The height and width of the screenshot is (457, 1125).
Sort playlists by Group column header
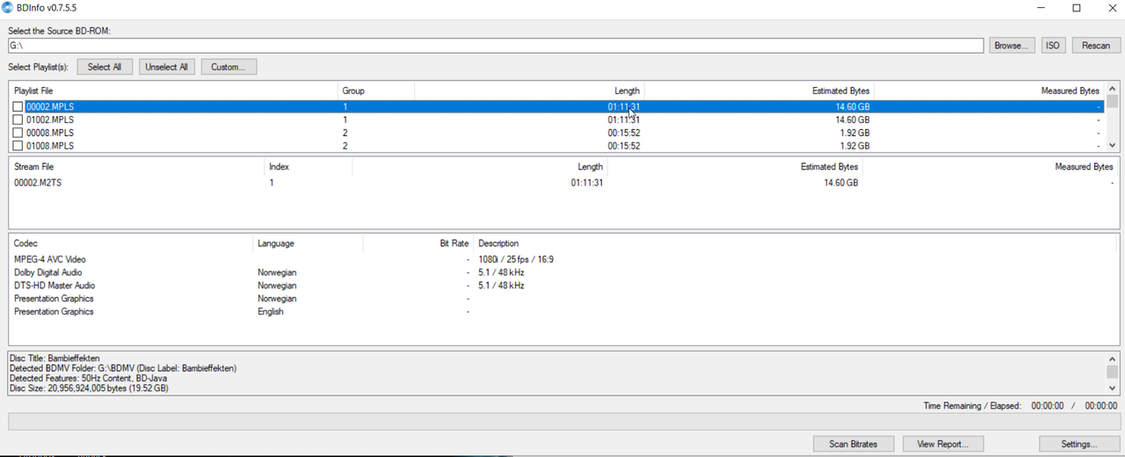click(376, 91)
